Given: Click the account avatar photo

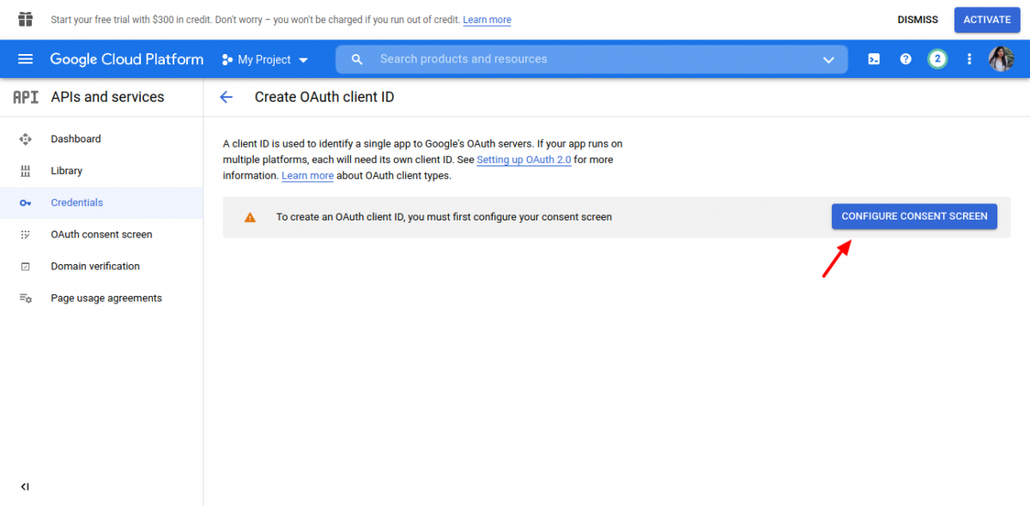Looking at the screenshot, I should 1002,58.
